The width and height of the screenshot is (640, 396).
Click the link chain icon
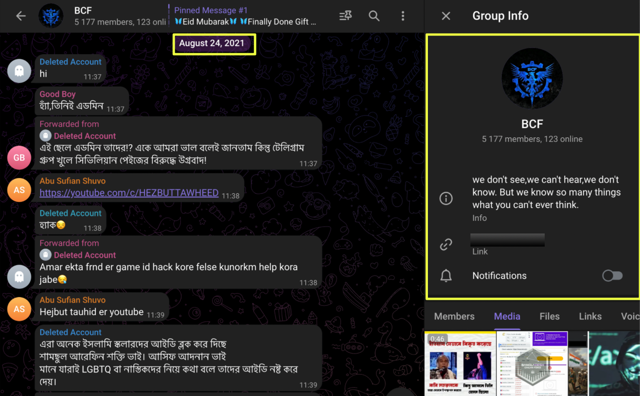pyautogui.click(x=446, y=244)
